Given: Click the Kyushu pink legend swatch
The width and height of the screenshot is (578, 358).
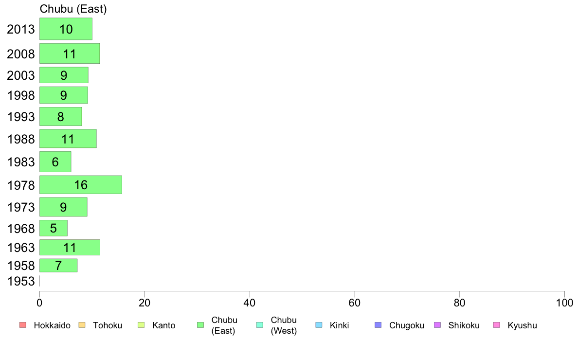Looking at the screenshot, I should pyautogui.click(x=497, y=325).
